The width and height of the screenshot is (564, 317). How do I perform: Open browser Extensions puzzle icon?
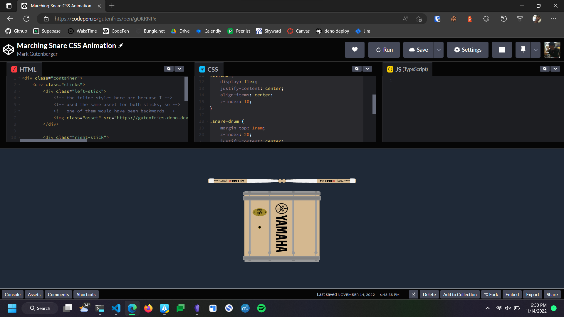pyautogui.click(x=486, y=19)
